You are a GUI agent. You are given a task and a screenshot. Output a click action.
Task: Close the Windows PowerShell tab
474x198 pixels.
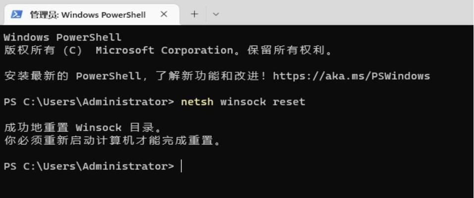163,14
